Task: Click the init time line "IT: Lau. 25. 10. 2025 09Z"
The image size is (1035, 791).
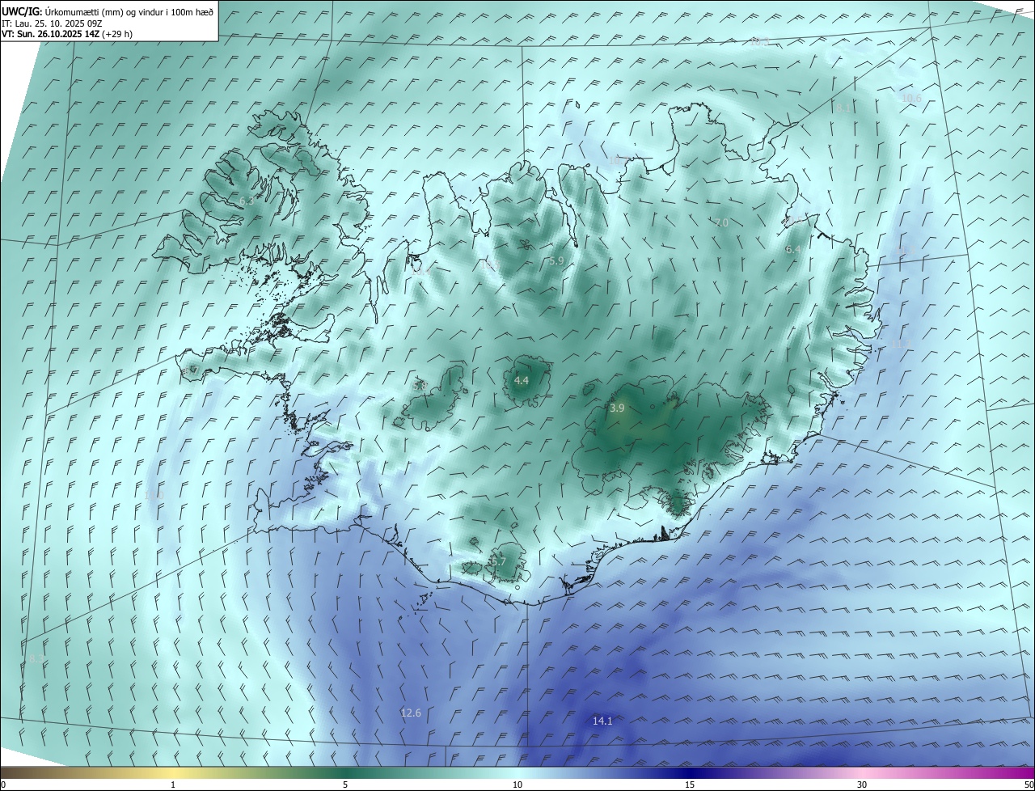Action: 53,23
